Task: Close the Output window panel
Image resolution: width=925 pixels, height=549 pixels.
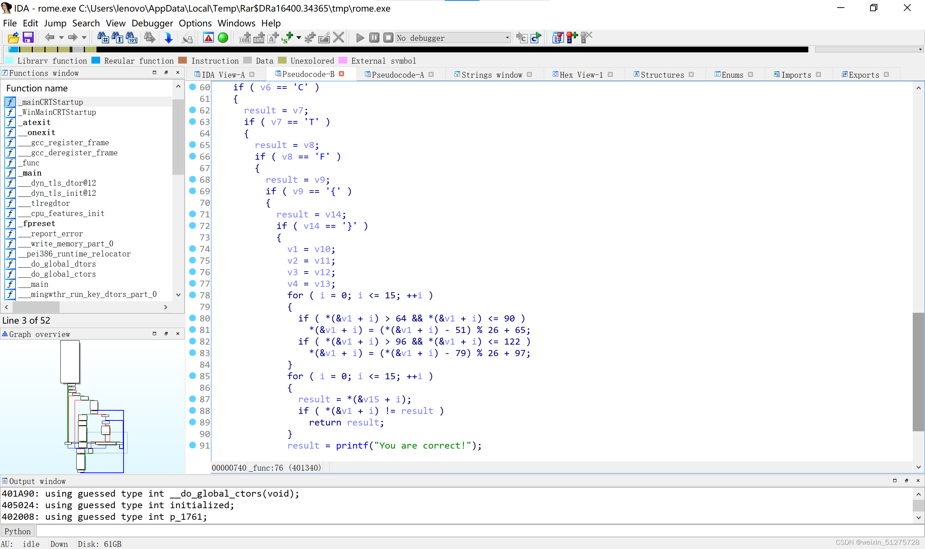Action: click(918, 481)
